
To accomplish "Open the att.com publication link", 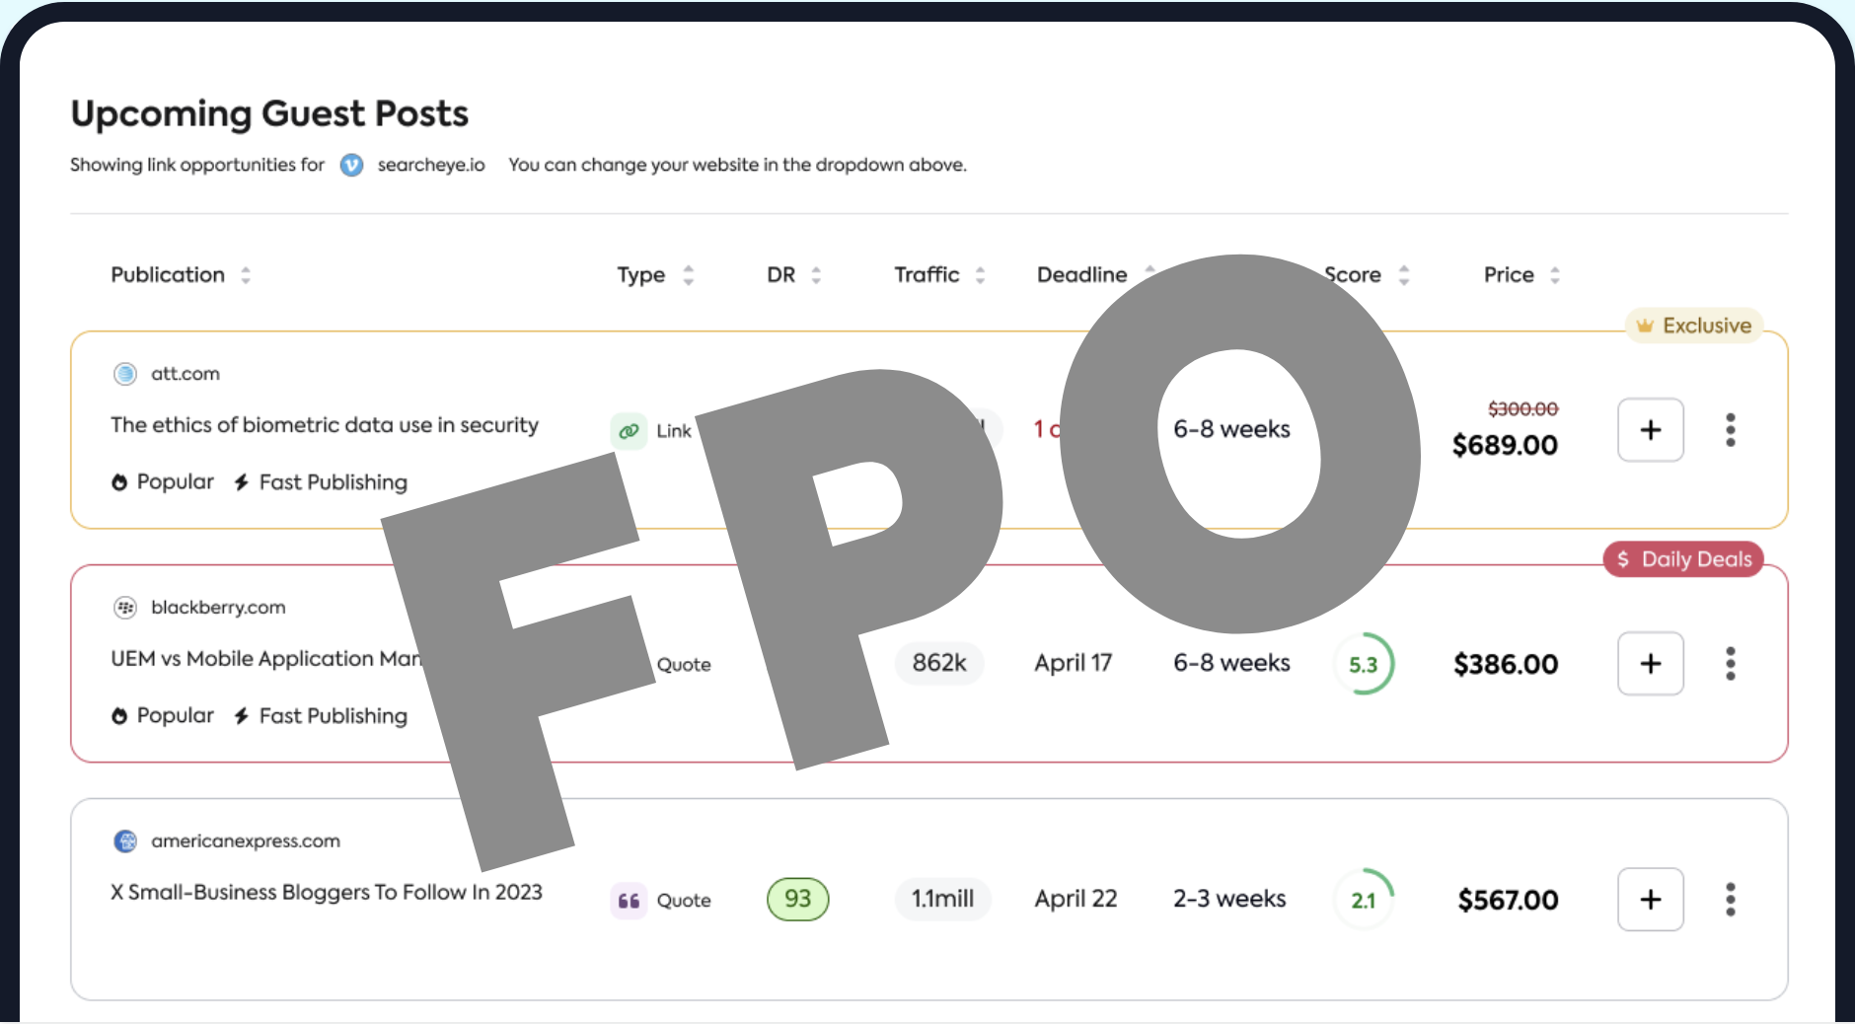I will 185,374.
